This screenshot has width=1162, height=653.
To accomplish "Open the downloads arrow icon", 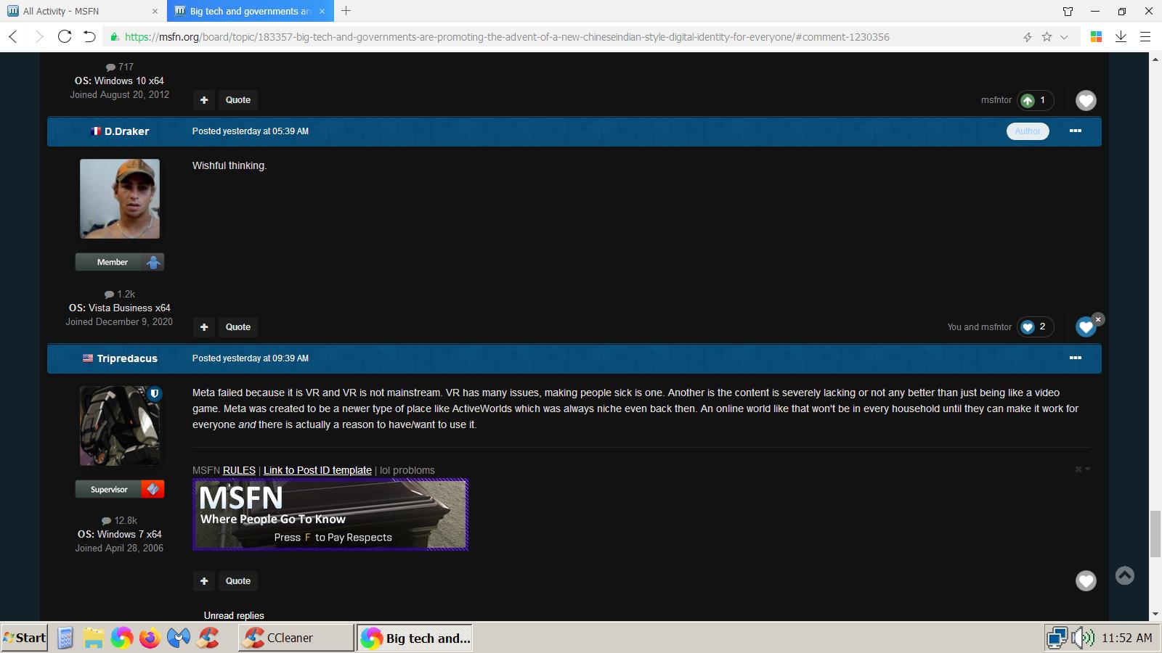I will point(1121,37).
